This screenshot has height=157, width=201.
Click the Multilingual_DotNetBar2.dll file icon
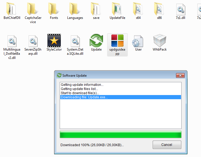(12, 41)
